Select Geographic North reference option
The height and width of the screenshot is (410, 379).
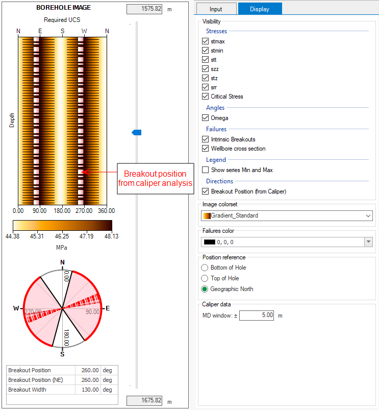[x=205, y=289]
